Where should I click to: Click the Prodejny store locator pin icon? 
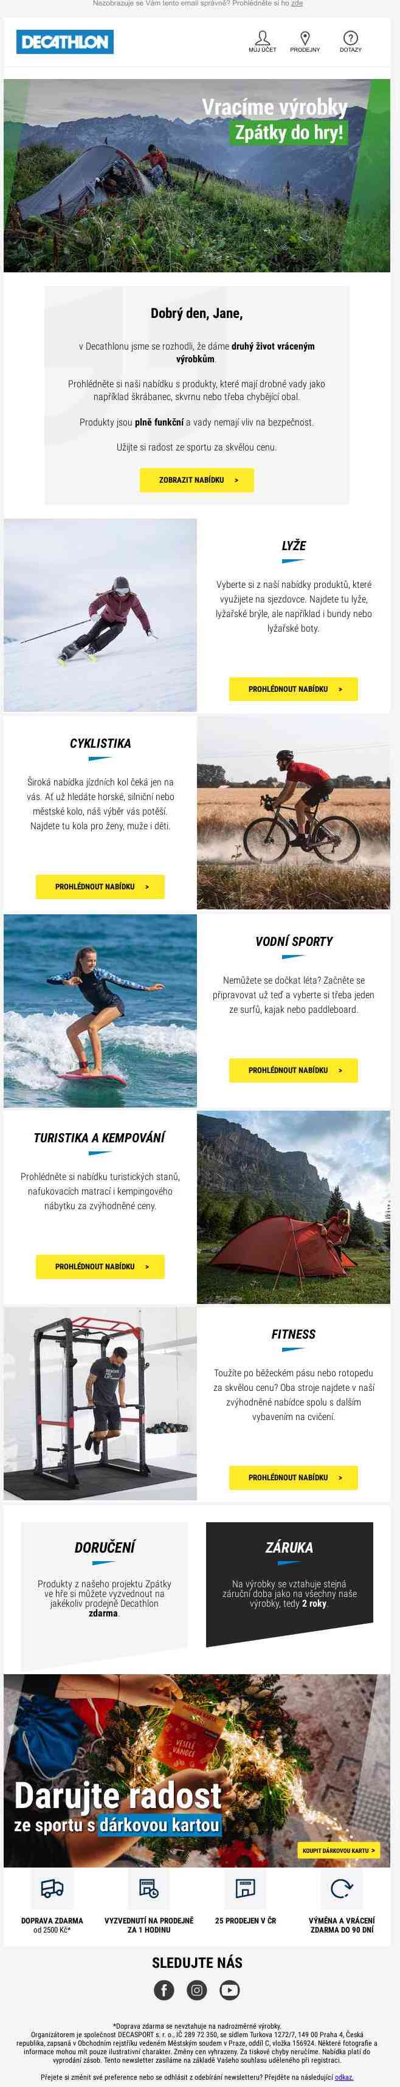pos(305,38)
